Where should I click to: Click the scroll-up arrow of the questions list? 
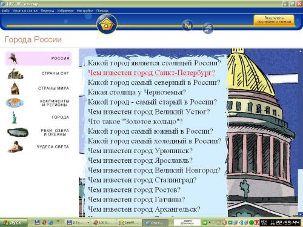[x=301, y=51]
